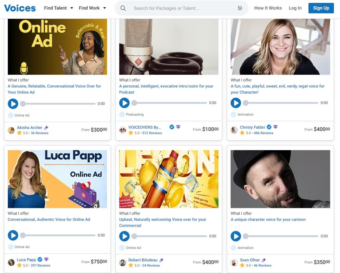Screen dimensions: 340x273
Task: Click Luca Papp's audio progress slider
Action: [x=58, y=235]
